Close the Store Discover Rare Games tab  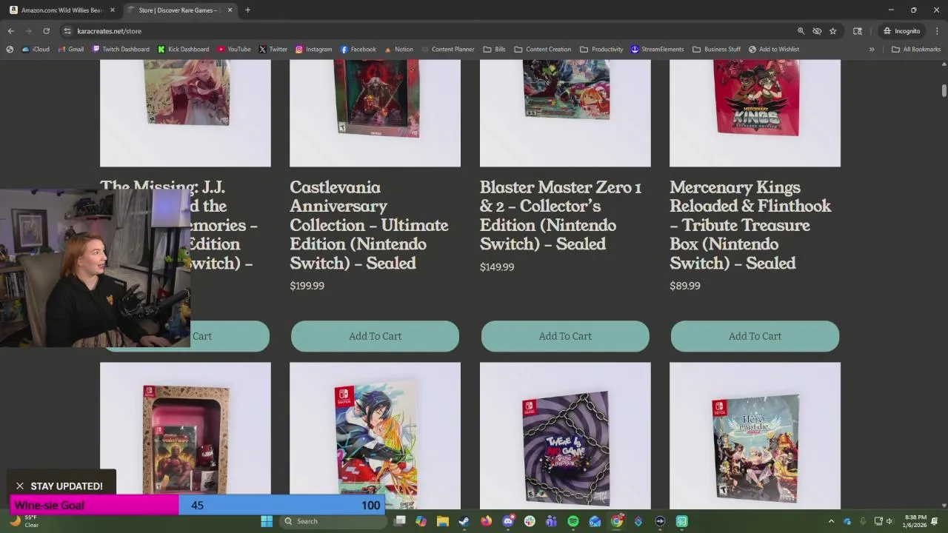230,10
